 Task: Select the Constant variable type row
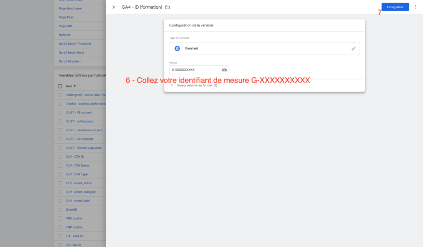tap(264, 49)
